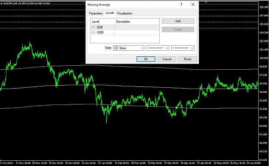Click the level icon beside -3200

click(x=93, y=32)
